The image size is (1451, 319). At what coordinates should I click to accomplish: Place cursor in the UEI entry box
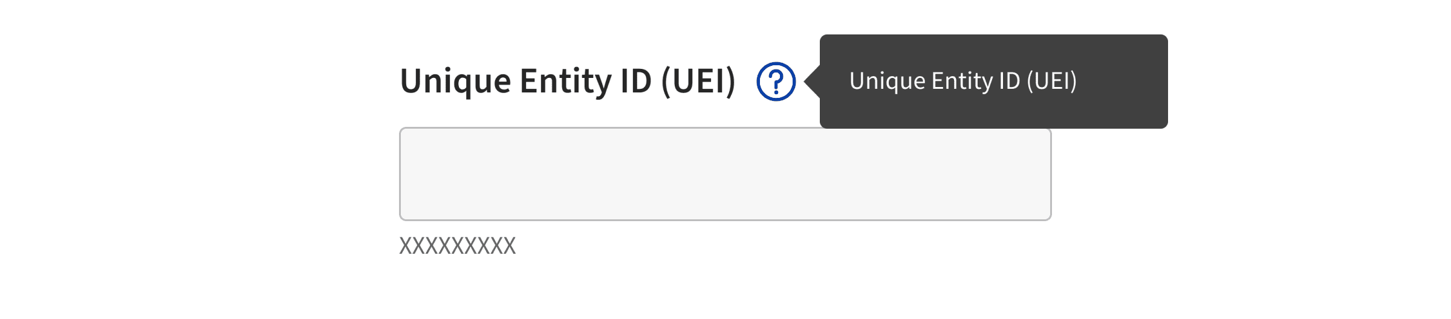(x=725, y=174)
